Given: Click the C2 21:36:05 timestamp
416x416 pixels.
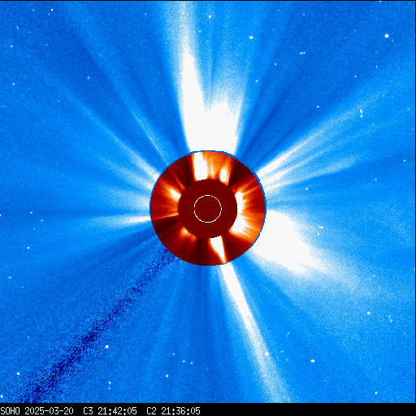Looking at the screenshot, I should (173, 410).
